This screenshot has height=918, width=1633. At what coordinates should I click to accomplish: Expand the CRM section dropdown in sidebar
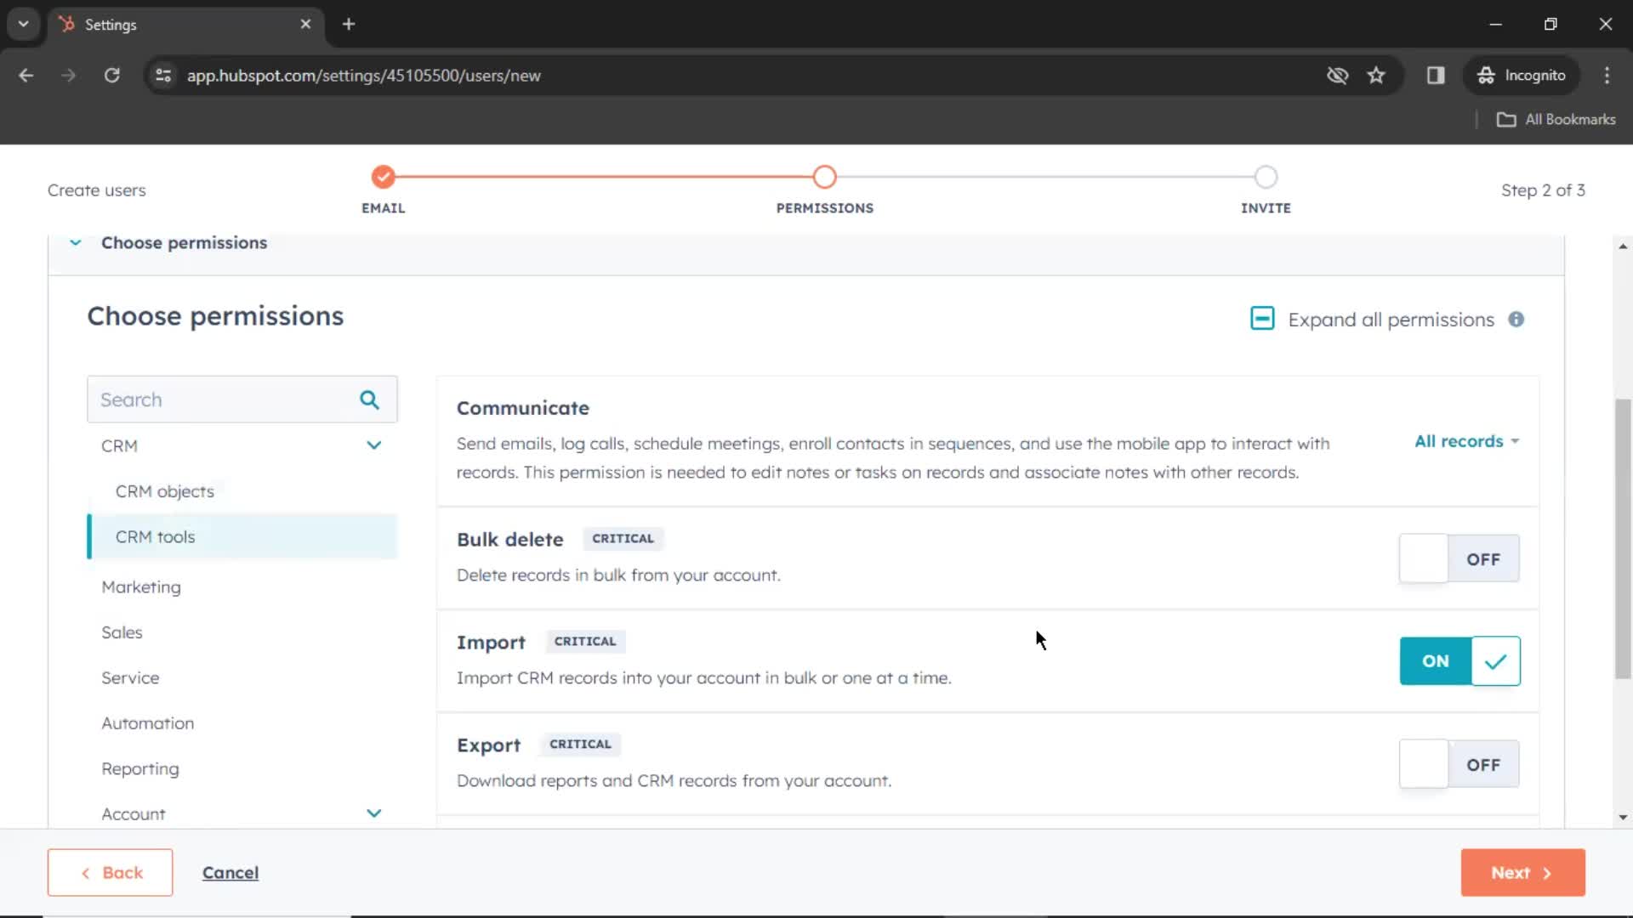(374, 445)
